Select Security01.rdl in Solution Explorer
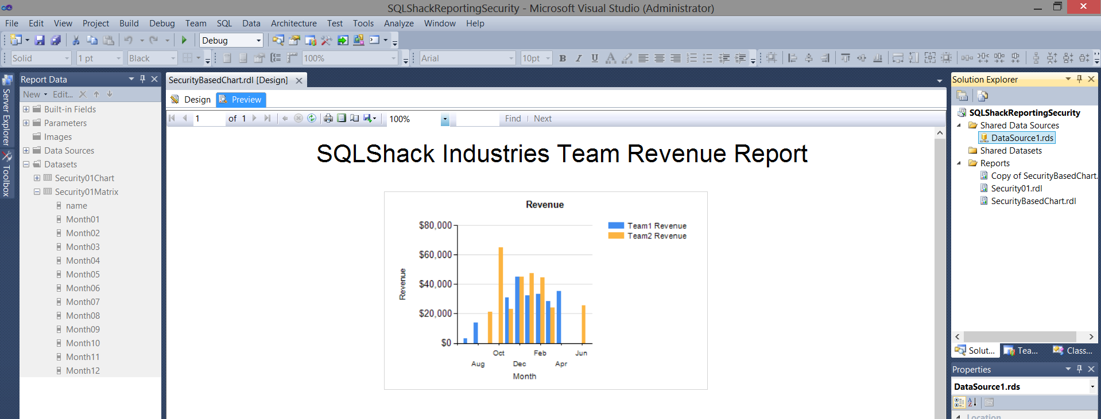1101x419 pixels. click(1016, 188)
